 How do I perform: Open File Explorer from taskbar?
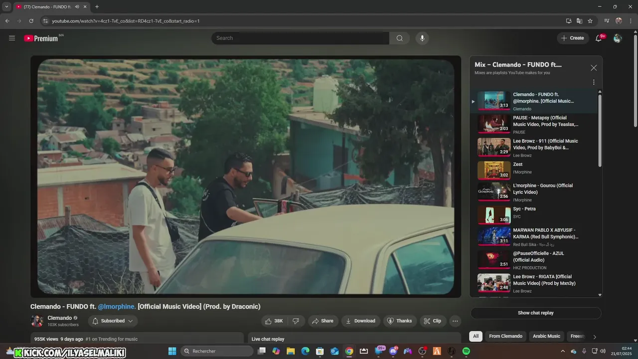pyautogui.click(x=291, y=351)
